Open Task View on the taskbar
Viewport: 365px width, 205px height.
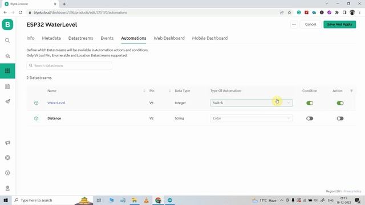[x=99, y=200]
